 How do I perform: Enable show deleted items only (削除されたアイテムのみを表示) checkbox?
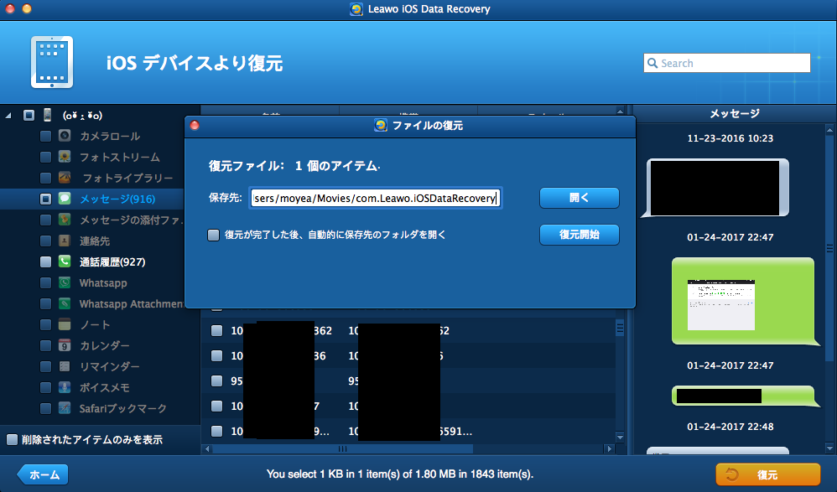[x=12, y=440]
